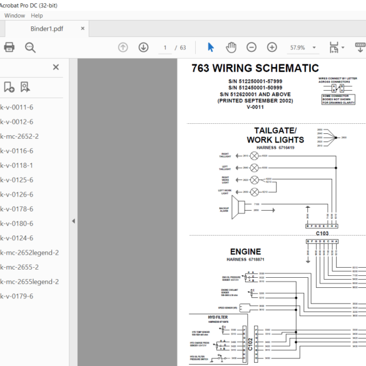Open bookmark k-mc-2655legend-2
The height and width of the screenshot is (366, 366).
[x=29, y=282]
